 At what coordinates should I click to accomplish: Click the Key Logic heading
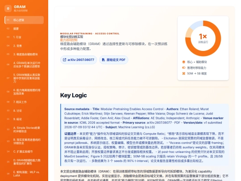point(74,95)
